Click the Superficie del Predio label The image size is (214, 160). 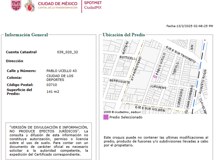[x=19, y=92]
